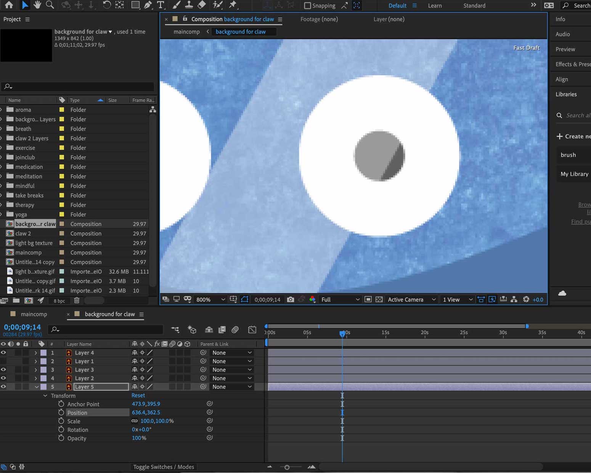Select the Hand tool

click(37, 5)
